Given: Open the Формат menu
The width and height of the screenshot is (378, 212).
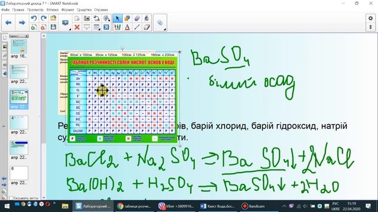Looking at the screenshot, I should 67,10.
